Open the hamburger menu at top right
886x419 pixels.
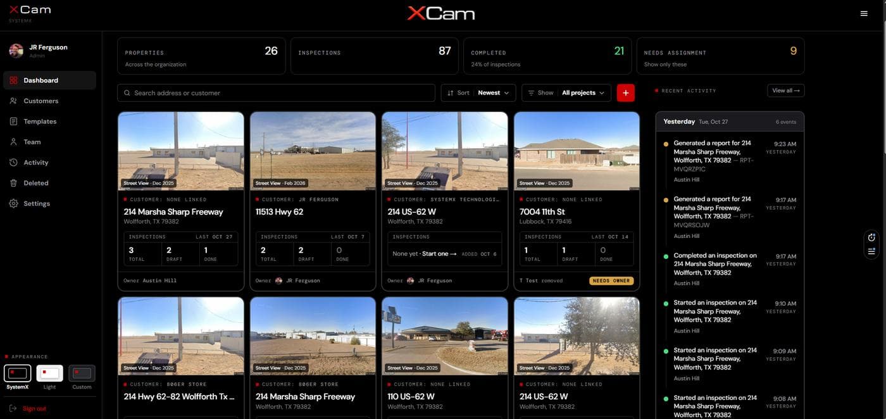pyautogui.click(x=864, y=13)
